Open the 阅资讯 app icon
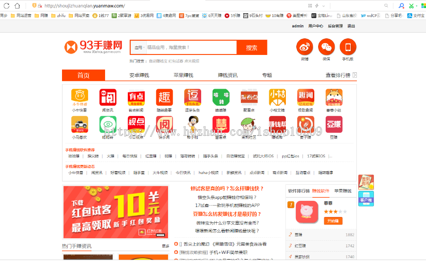 (108, 97)
